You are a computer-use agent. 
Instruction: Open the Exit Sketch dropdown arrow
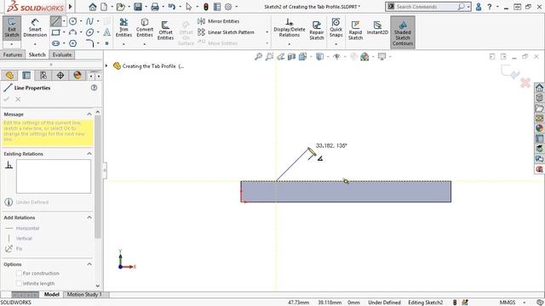(12, 44)
